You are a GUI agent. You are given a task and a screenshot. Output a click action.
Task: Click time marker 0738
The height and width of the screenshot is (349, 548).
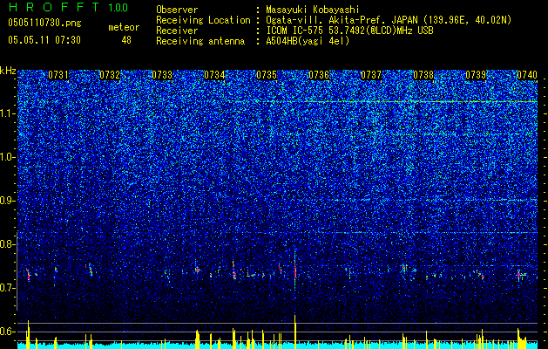tap(423, 75)
